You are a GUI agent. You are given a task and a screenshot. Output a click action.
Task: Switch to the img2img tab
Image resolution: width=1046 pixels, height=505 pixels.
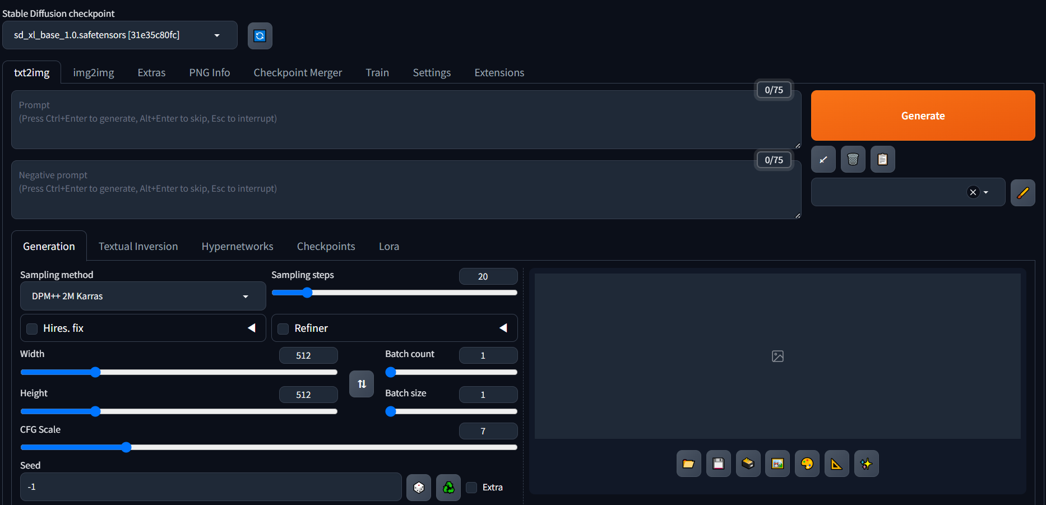[x=94, y=73]
